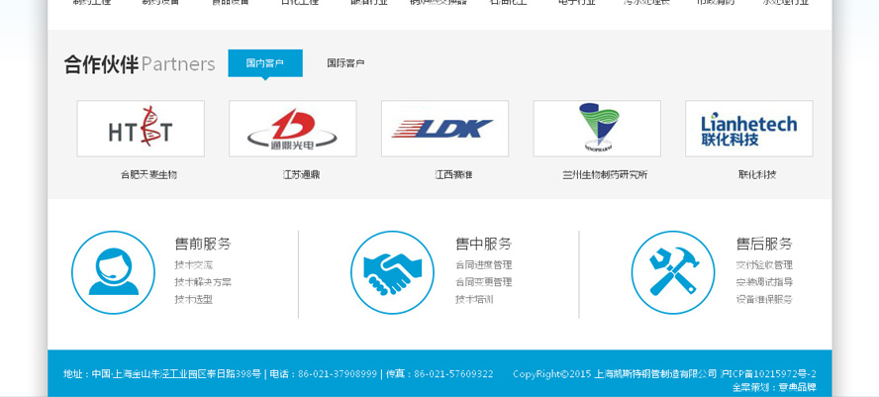This screenshot has height=397, width=879.
Task: Open the 沪ICP备10215972号-2 record link
Action: [768, 374]
